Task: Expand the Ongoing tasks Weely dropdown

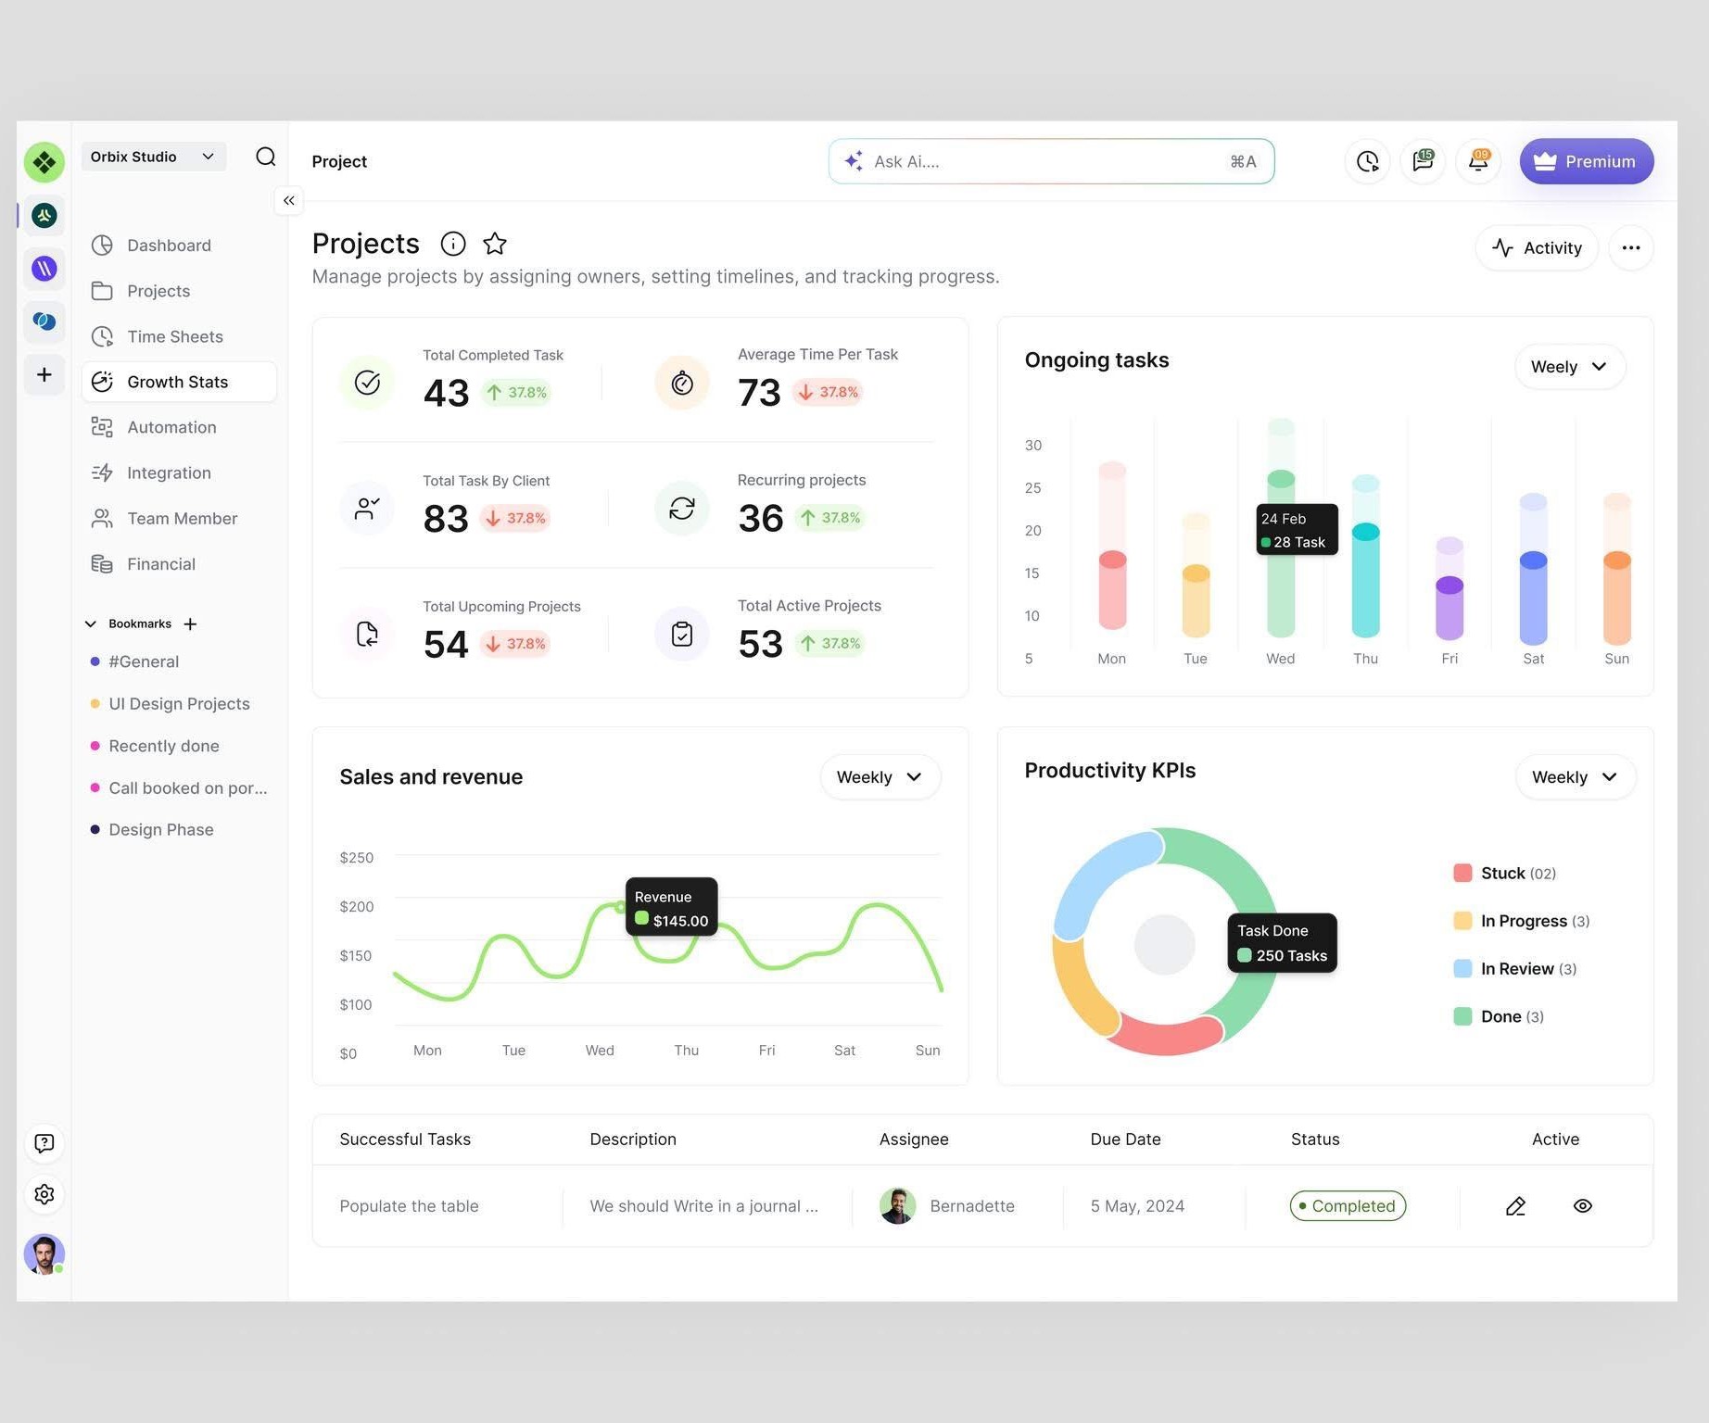Action: click(x=1568, y=366)
